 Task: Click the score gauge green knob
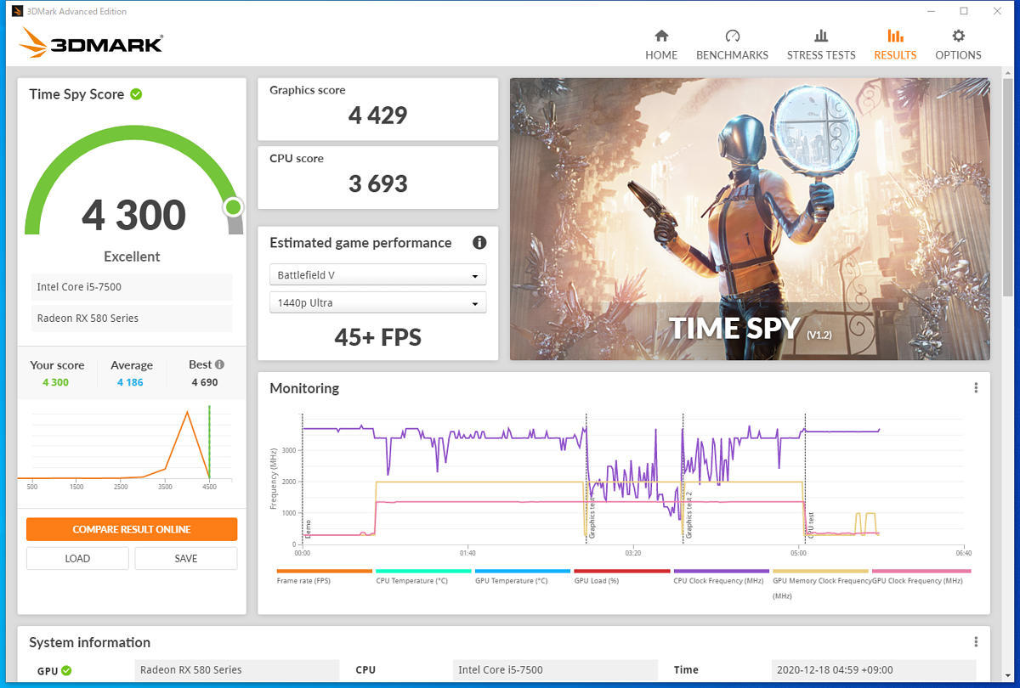(233, 206)
